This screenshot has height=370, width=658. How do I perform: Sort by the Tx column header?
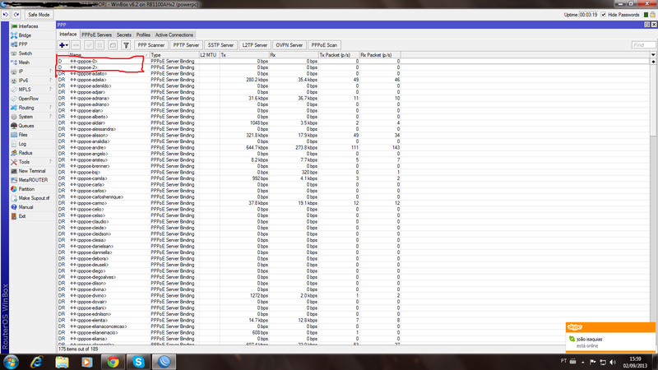243,55
